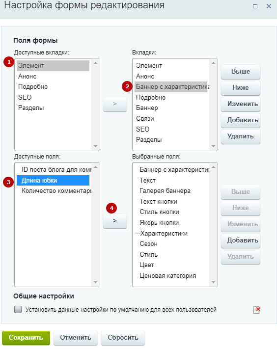Select 'Связи' tab in Вкладки list
Image resolution: width=277 pixels, height=349 pixels.
[x=171, y=118]
